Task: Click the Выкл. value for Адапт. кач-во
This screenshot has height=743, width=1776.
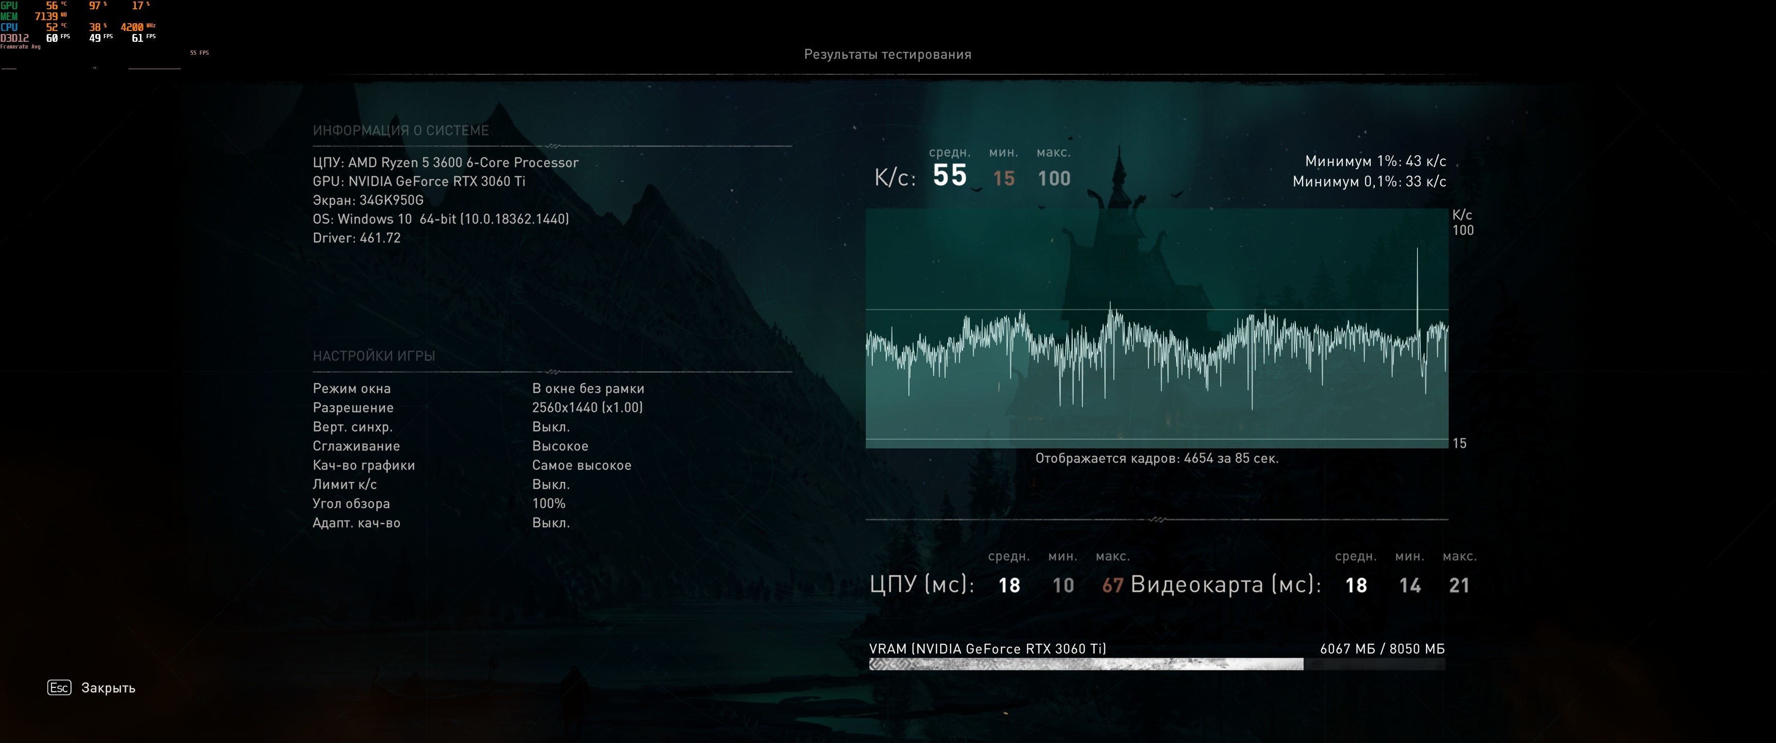Action: 551,523
